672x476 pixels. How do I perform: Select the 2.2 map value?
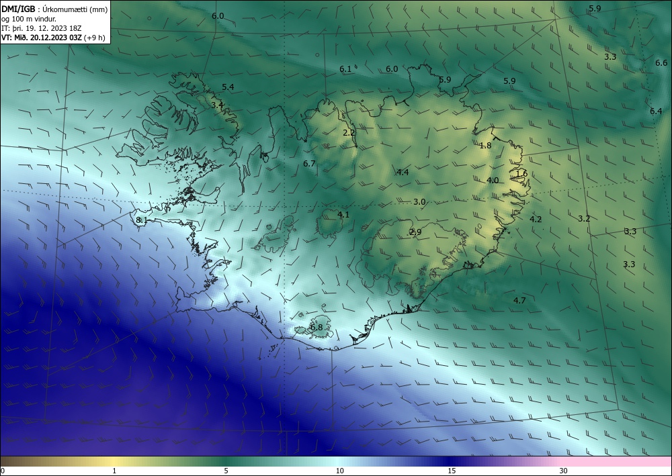pos(349,133)
